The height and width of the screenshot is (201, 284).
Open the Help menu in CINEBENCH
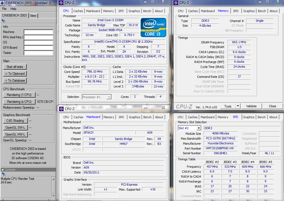click(13, 9)
